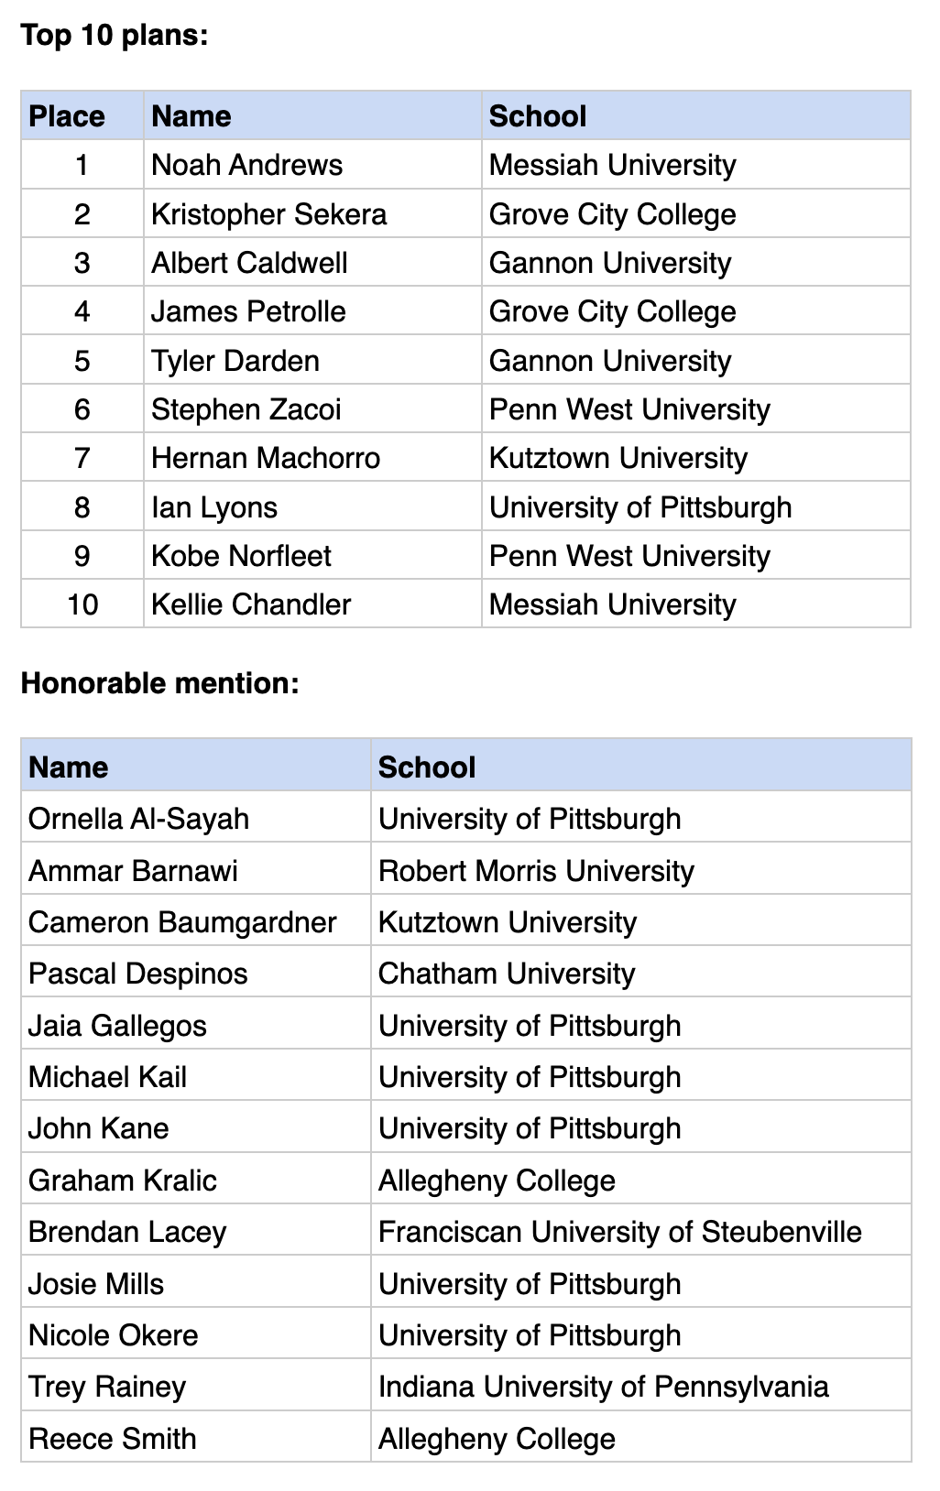Click the Robert Morris University cell
The image size is (940, 1491).
tap(536, 870)
